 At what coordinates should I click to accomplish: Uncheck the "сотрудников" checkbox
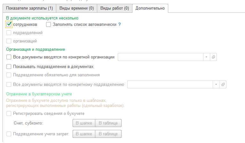9,24
